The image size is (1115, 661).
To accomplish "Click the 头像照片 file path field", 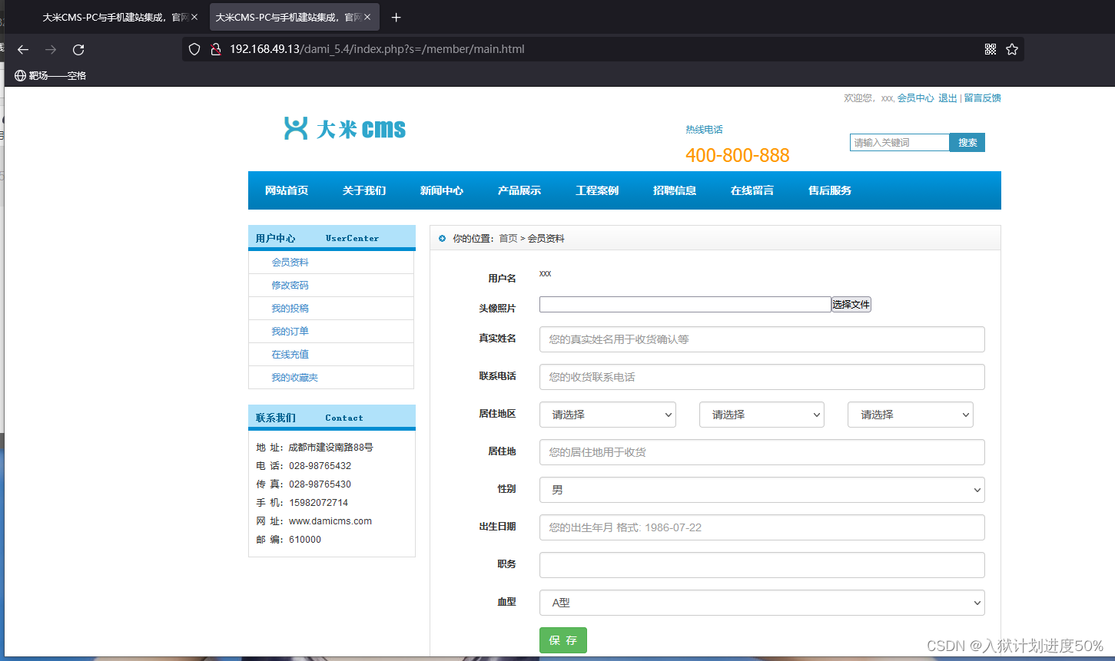I will (x=685, y=305).
